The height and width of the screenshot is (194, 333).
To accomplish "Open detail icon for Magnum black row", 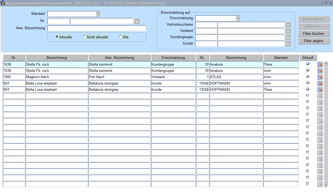I will 320,77.
